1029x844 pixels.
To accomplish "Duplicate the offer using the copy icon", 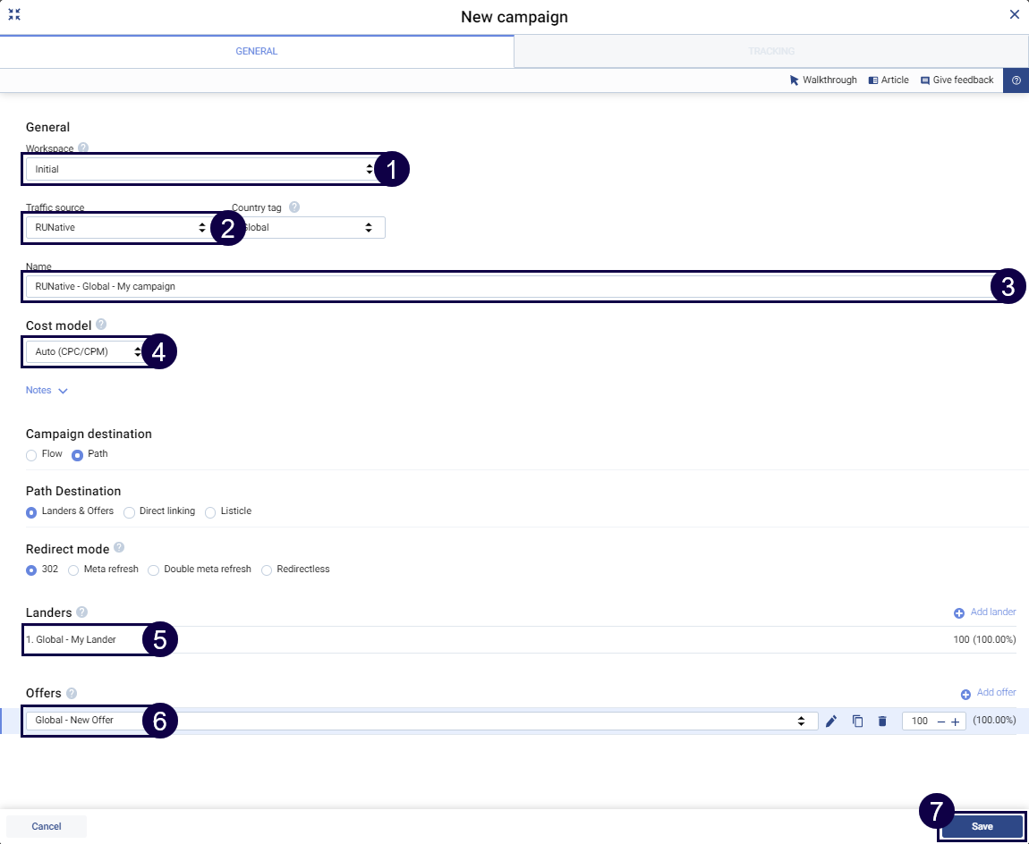I will click(857, 722).
